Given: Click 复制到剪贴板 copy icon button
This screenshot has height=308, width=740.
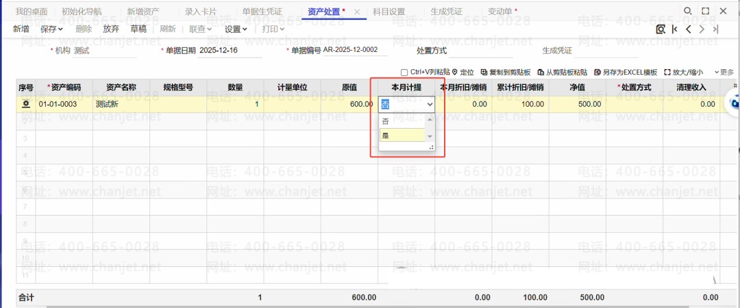Looking at the screenshot, I should (506, 72).
